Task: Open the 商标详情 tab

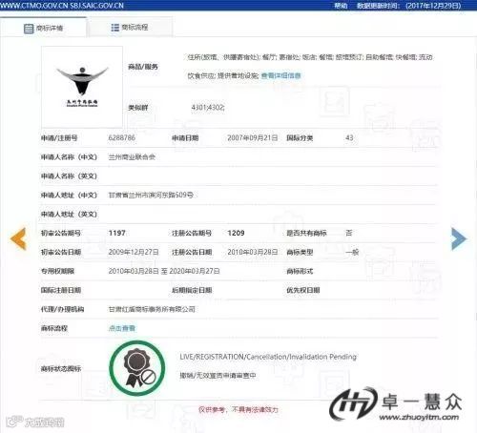Action: (x=43, y=28)
